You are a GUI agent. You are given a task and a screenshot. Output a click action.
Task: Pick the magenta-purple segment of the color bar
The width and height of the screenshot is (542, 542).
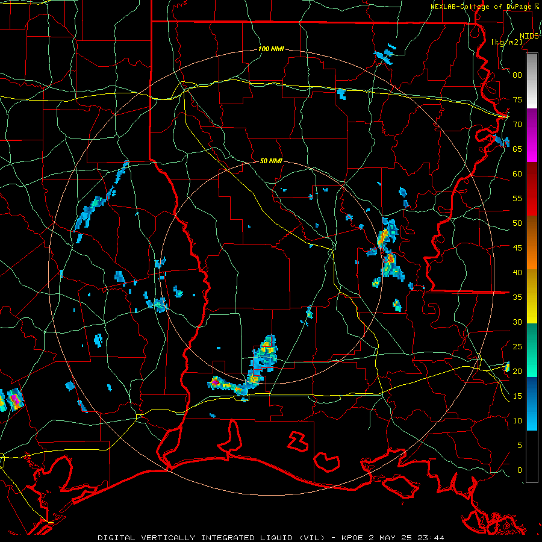[532, 135]
